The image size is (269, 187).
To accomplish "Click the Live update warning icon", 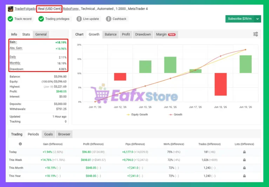I will click(79, 19).
